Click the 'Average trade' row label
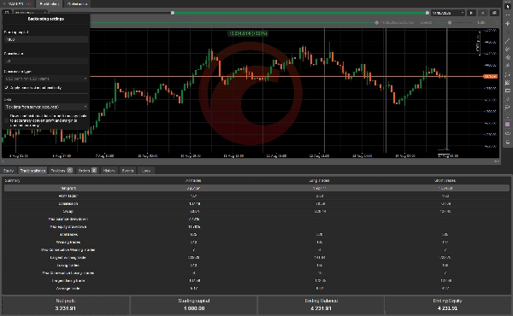The image size is (513, 316). (x=68, y=289)
